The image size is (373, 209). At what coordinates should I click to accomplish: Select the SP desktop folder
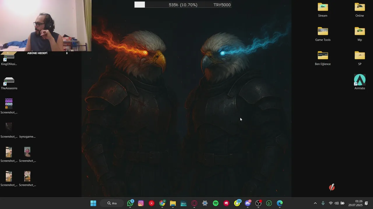point(360,58)
